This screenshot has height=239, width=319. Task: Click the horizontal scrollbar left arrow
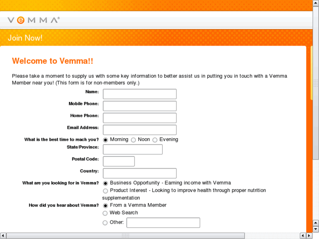pyautogui.click(x=3, y=236)
